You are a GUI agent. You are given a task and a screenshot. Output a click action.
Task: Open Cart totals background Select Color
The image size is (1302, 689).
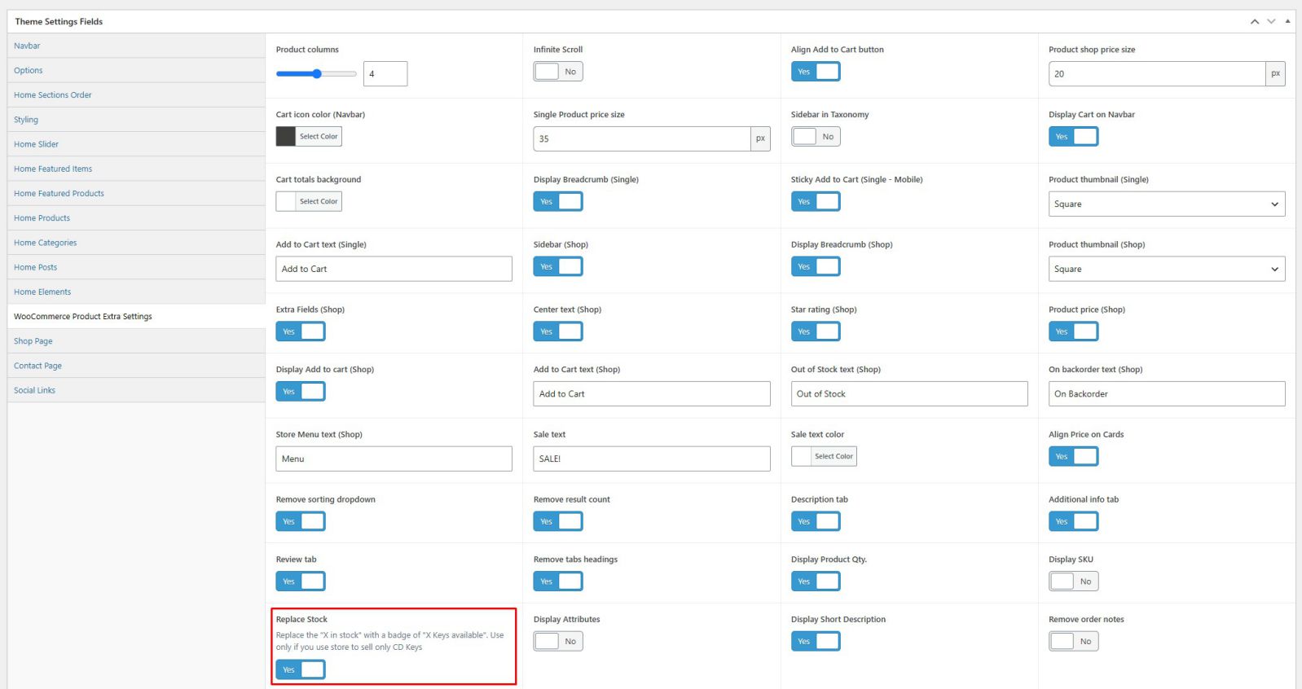309,201
